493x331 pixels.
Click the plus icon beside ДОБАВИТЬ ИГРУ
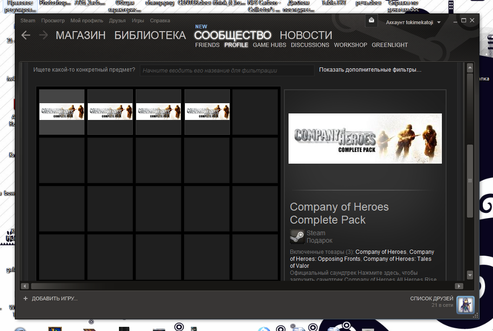[x=26, y=298]
